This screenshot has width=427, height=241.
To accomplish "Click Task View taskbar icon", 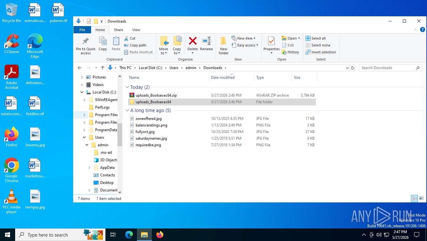I will [113, 235].
